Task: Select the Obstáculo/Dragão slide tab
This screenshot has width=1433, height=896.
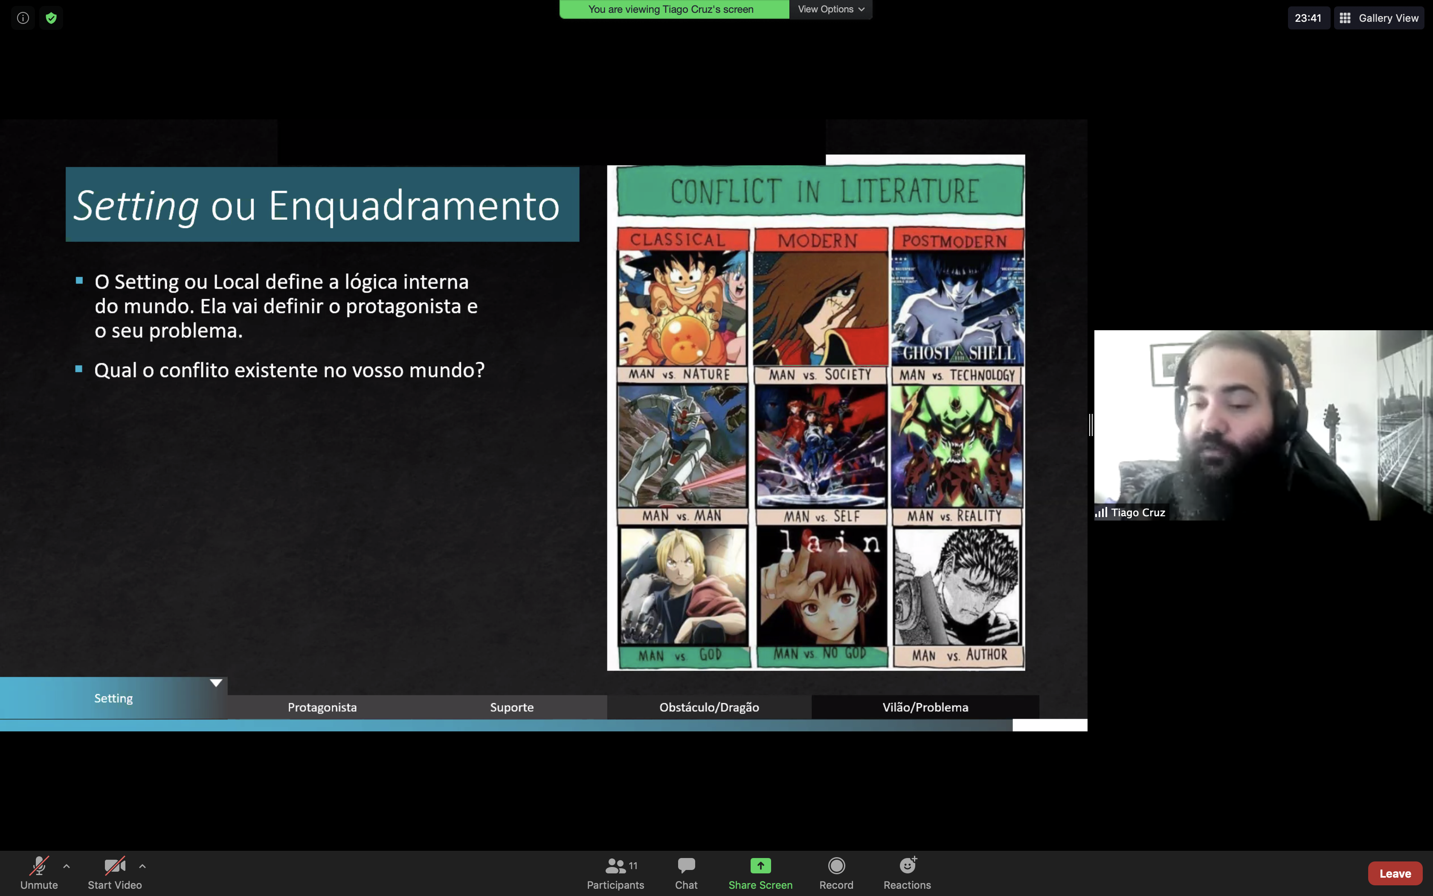Action: pyautogui.click(x=709, y=707)
